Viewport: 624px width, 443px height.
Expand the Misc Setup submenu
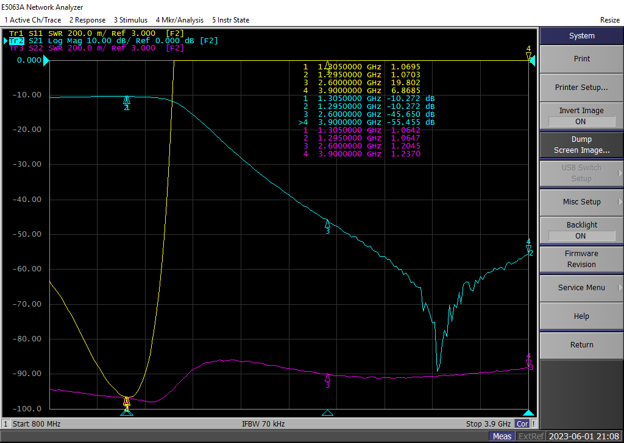(581, 202)
